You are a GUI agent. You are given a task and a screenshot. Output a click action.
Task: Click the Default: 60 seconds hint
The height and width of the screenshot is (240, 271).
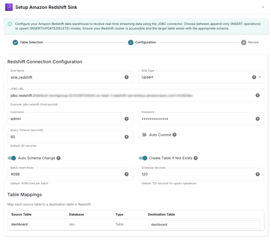23,146
